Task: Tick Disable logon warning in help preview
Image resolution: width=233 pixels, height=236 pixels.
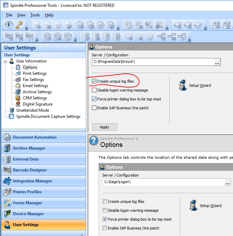Action: (x=105, y=210)
